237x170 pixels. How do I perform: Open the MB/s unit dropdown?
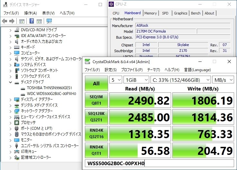[223, 80]
